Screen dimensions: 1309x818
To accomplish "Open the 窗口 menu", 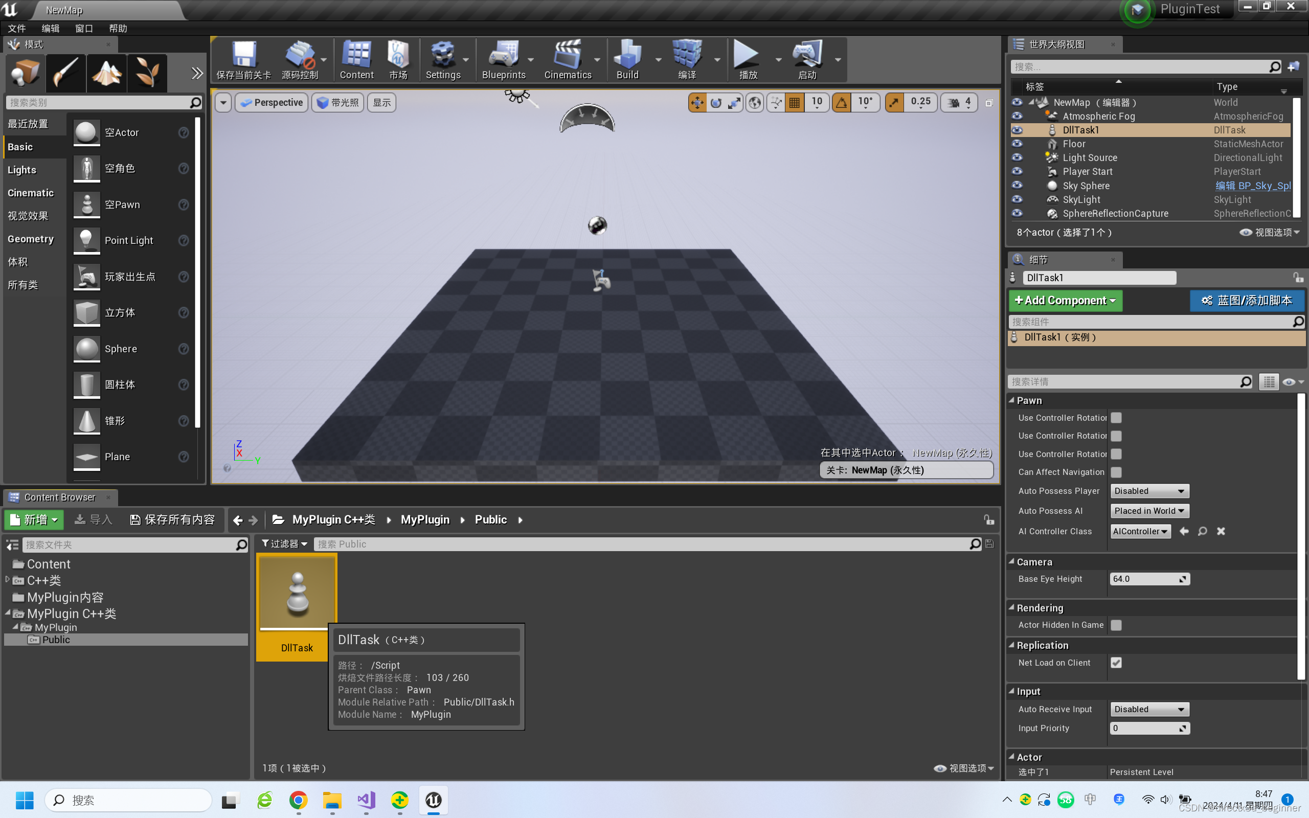I will click(84, 28).
